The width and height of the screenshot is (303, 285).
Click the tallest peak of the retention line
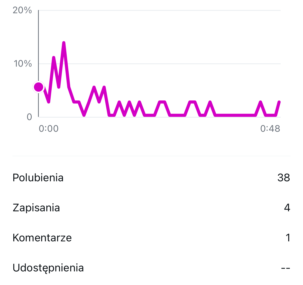(64, 43)
